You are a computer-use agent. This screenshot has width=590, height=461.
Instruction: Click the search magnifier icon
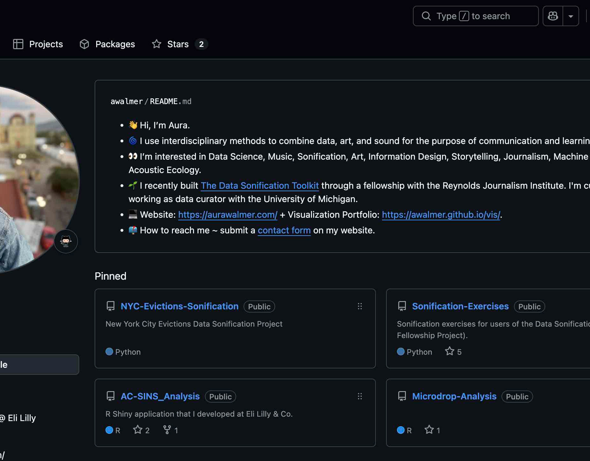click(426, 16)
